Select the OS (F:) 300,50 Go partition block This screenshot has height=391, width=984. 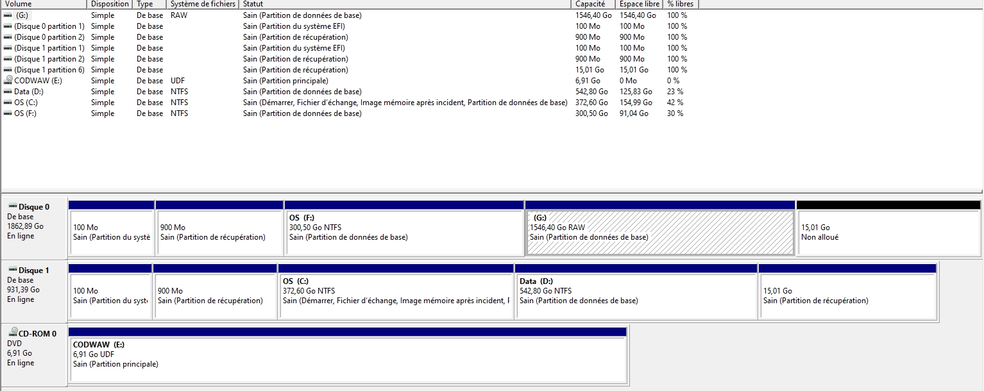pyautogui.click(x=404, y=228)
